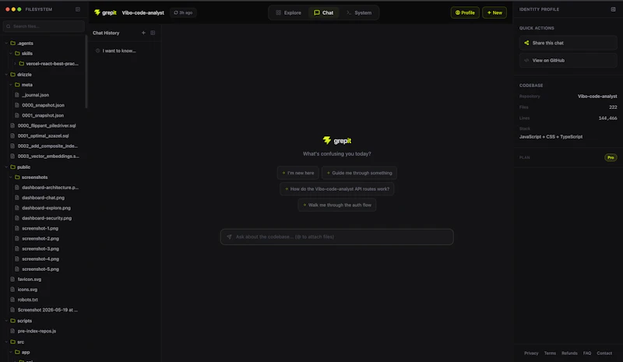623x362 pixels.
Task: Open the FAQ footer link
Action: (x=587, y=353)
